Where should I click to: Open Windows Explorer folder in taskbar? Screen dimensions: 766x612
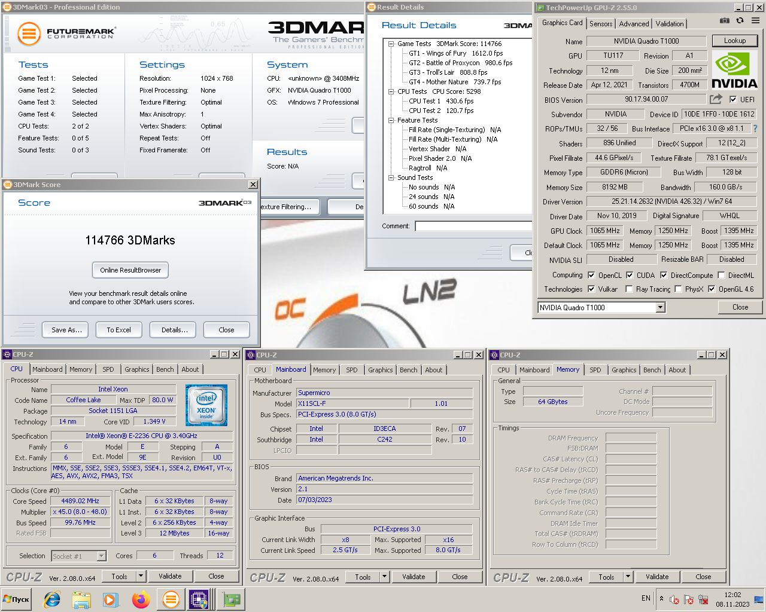coord(81,599)
